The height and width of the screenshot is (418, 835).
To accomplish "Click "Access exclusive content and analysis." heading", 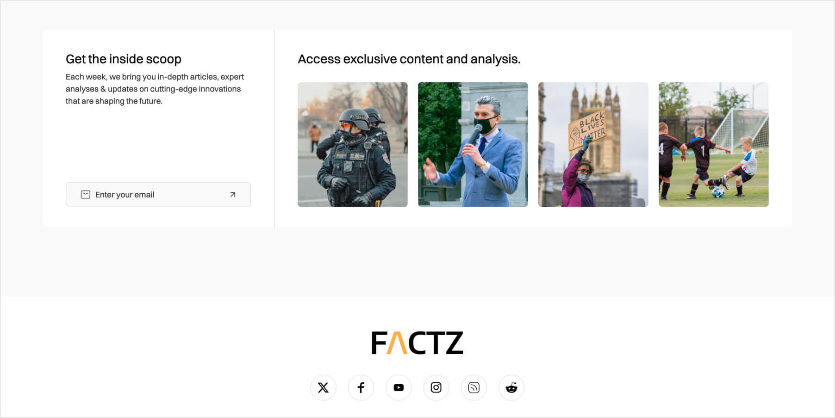I will [x=409, y=59].
